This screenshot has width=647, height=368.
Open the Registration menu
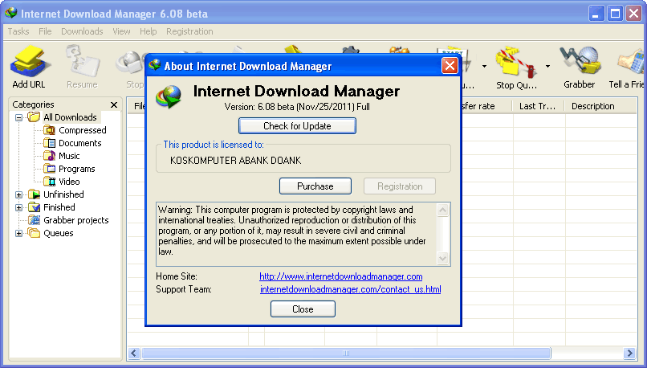click(189, 31)
